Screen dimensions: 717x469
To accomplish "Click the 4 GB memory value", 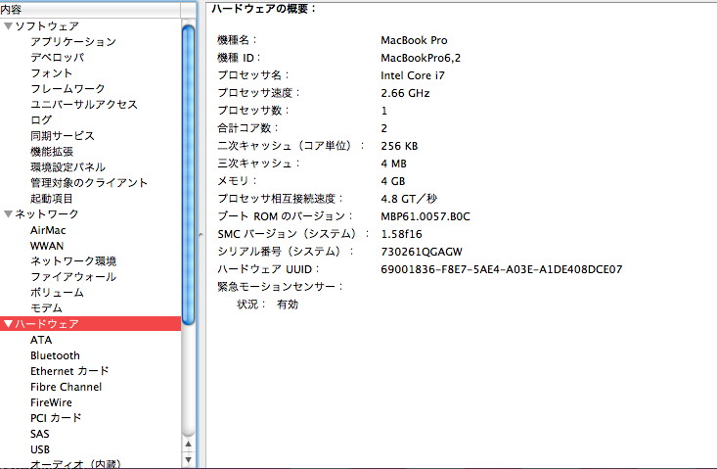I will 393,181.
